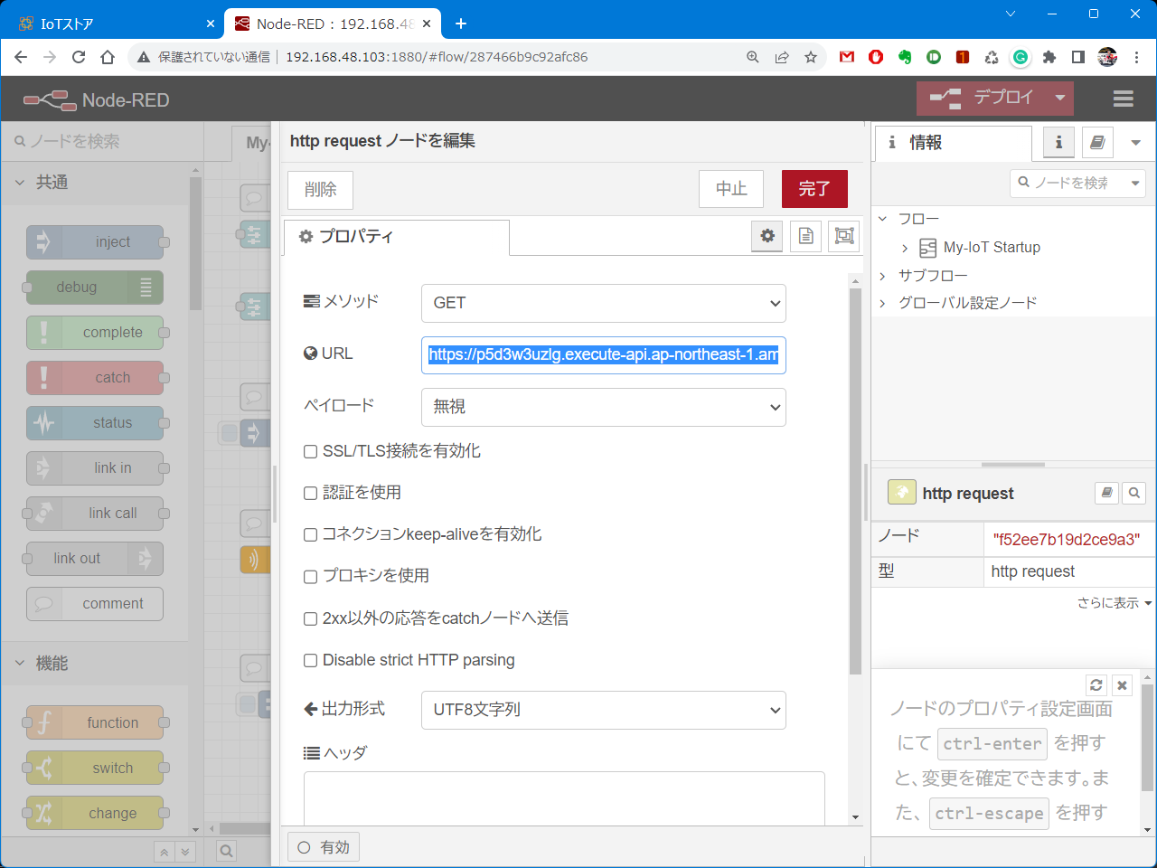Click the 中止 cancel button
1157x868 pixels.
pyautogui.click(x=731, y=189)
